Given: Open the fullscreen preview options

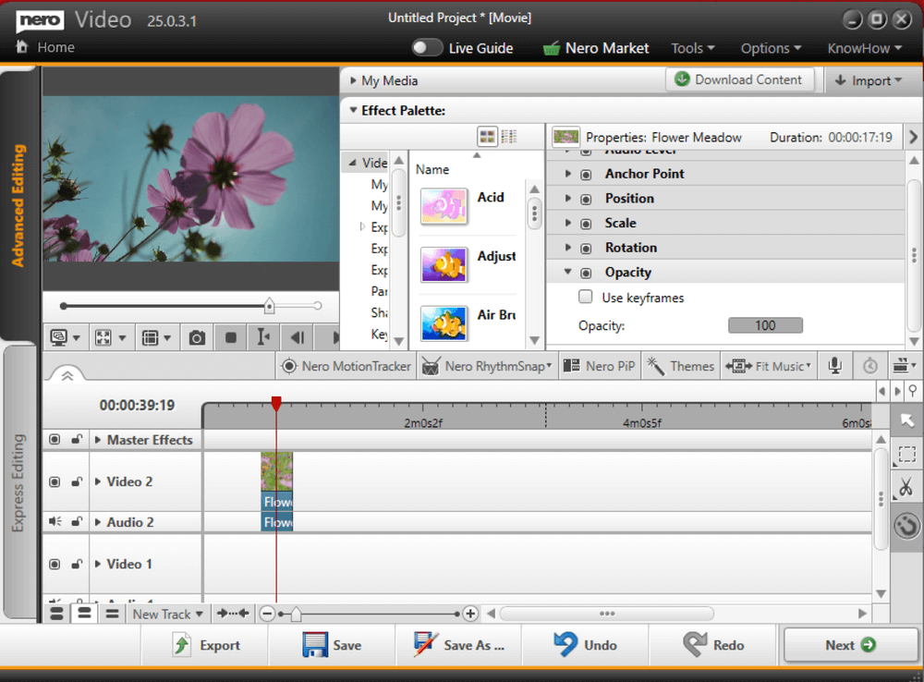Looking at the screenshot, I should [x=110, y=337].
